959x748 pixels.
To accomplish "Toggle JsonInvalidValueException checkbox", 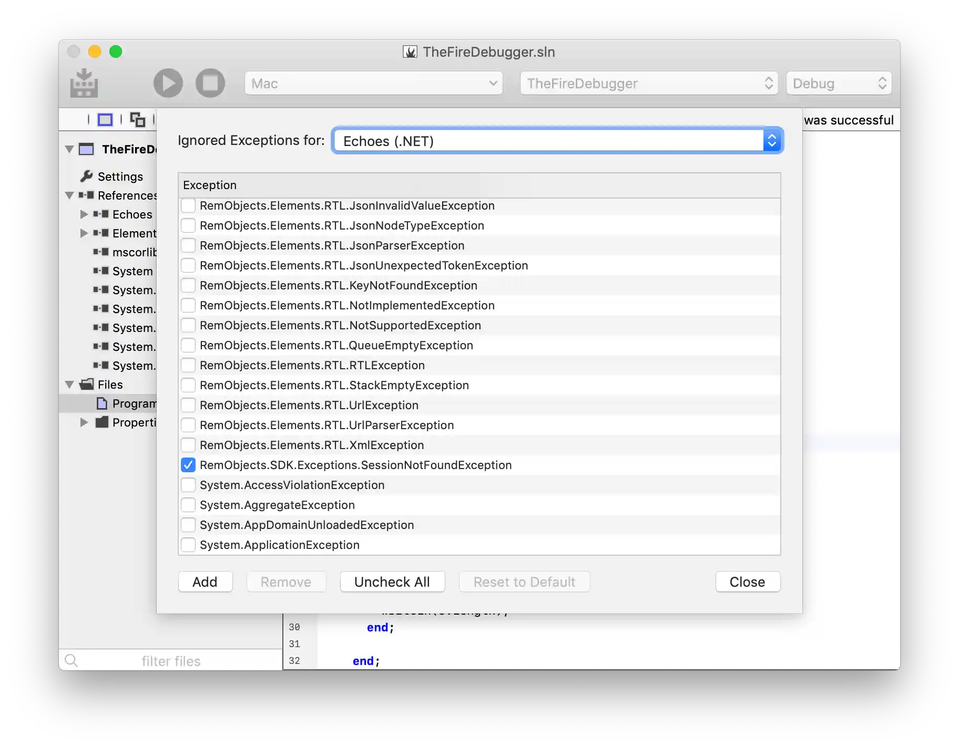I will click(188, 205).
